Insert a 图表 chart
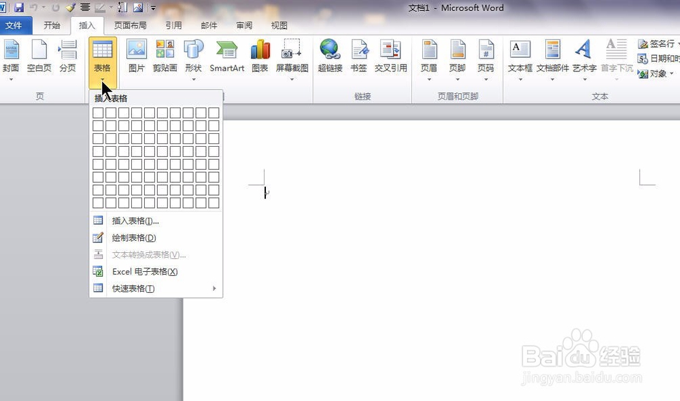 [x=260, y=56]
